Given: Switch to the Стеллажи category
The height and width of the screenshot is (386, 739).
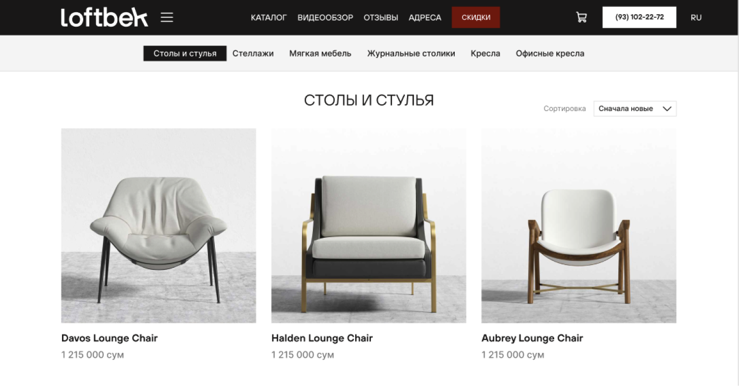Looking at the screenshot, I should [x=253, y=53].
